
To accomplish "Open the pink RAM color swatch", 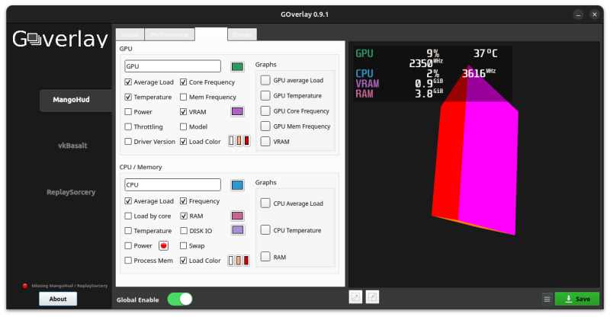I will [237, 216].
